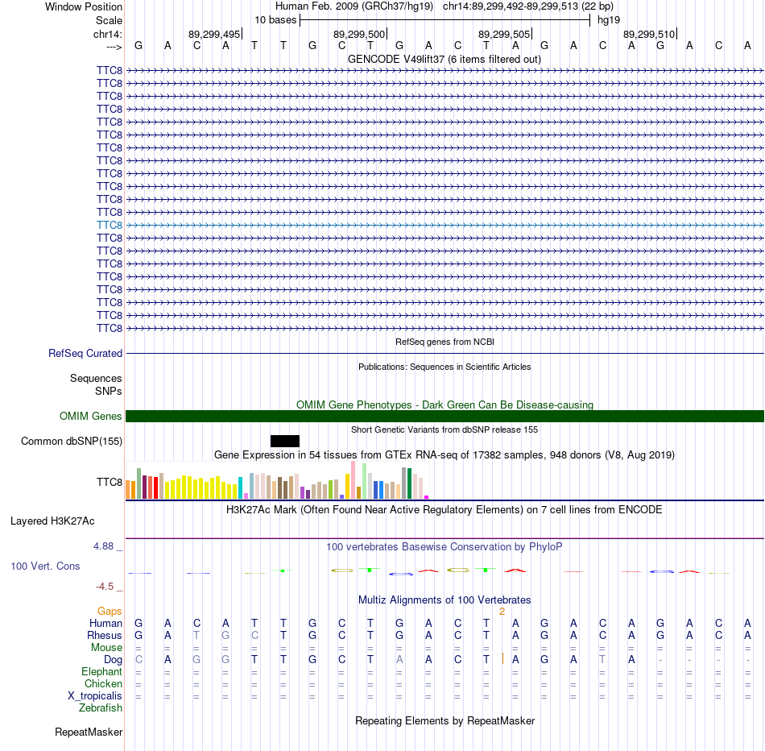
Task: Open 'Repeating Elements by RepeatMasker' track title
Action: [445, 721]
